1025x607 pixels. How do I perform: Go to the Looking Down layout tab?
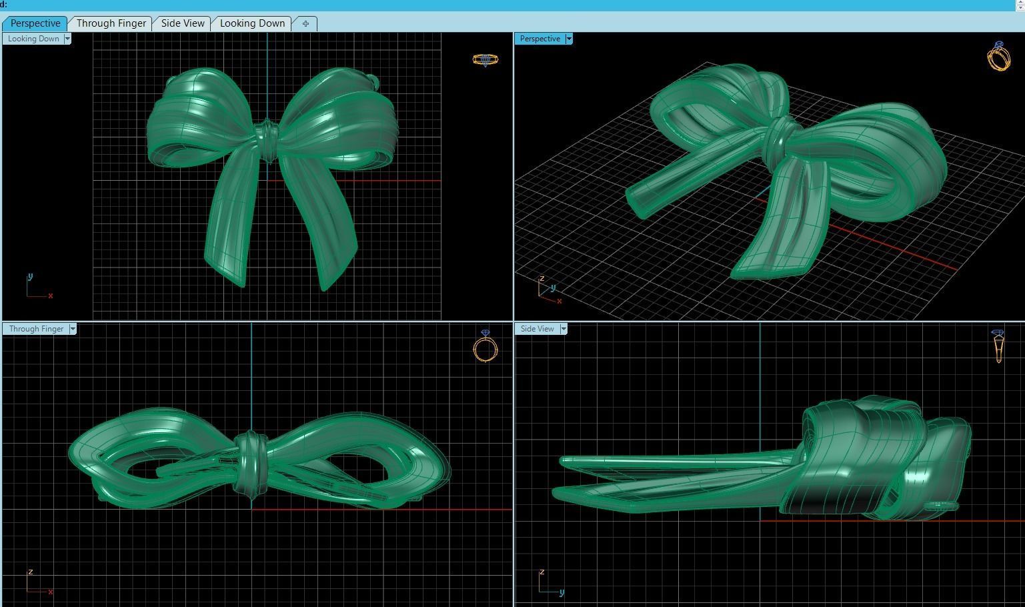[x=252, y=23]
